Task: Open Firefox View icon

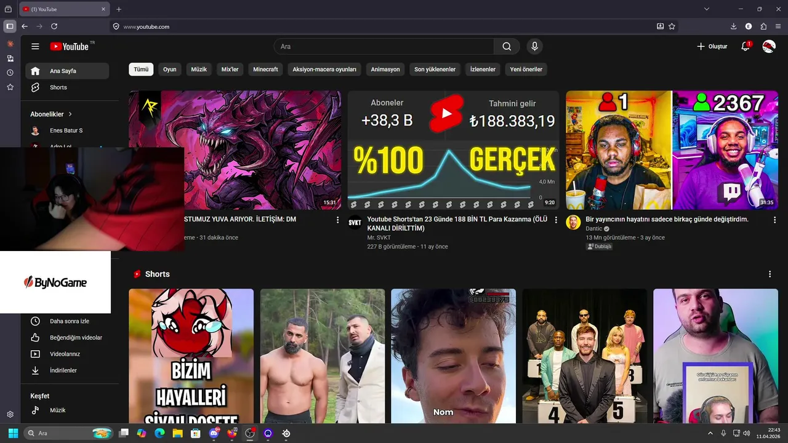Action: pos(8,9)
